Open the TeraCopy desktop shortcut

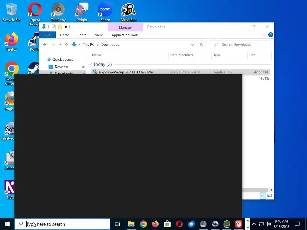pyautogui.click(x=58, y=12)
